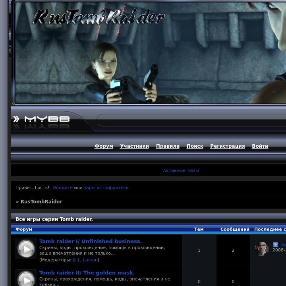Click the Привет, Гость! greeting text

point(32,187)
